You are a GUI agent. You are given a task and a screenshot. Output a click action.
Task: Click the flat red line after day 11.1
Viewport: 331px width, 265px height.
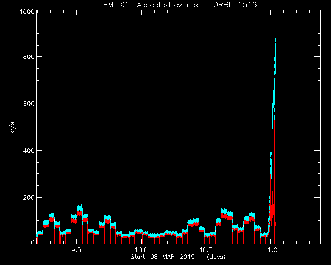pyautogui.click(x=298, y=244)
